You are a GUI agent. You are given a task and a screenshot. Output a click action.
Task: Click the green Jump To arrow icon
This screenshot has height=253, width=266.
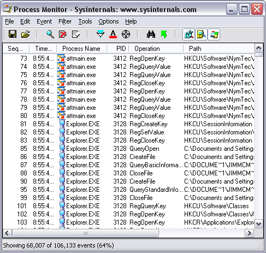164,34
